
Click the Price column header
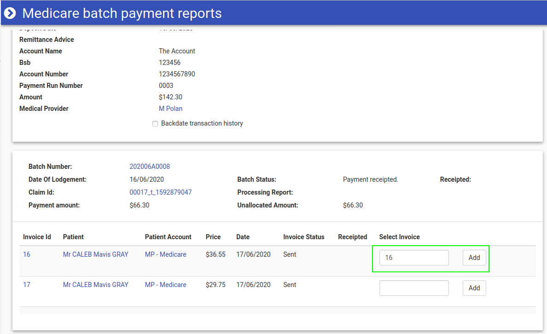coord(213,237)
